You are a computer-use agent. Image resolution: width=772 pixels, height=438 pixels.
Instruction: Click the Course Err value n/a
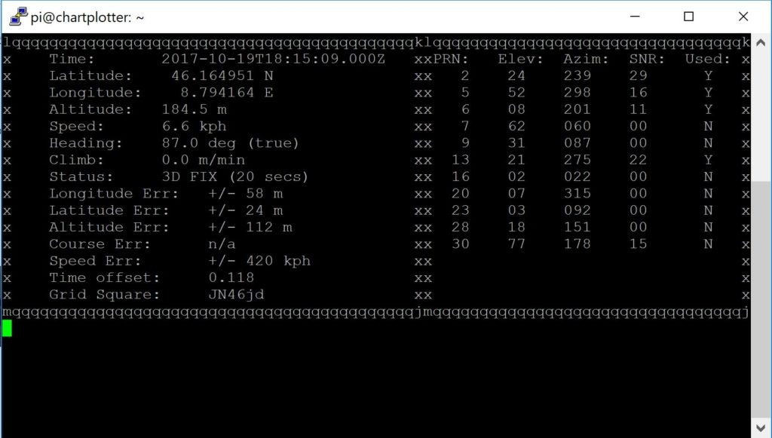(222, 244)
